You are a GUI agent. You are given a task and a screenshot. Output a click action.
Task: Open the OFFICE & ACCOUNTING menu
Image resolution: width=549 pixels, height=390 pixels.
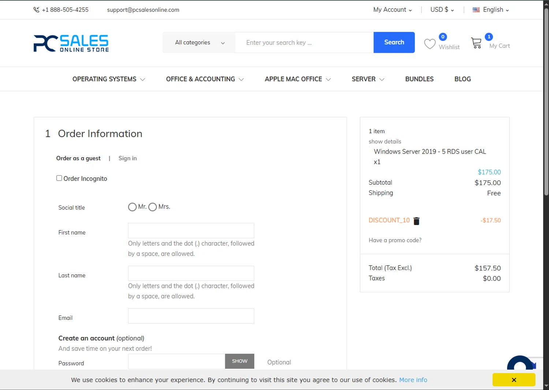201,79
